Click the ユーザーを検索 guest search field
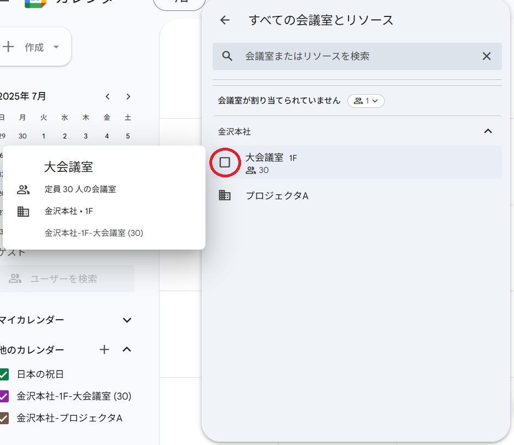The height and width of the screenshot is (445, 514). click(x=67, y=279)
